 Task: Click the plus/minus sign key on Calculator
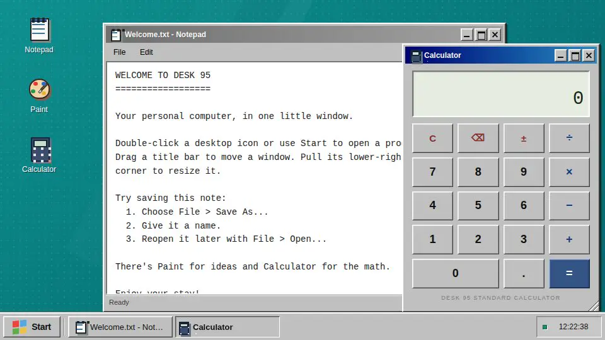tap(524, 138)
